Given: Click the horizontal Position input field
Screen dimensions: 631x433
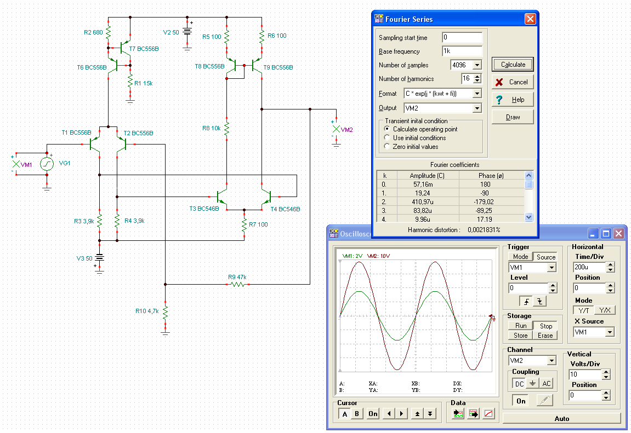Looking at the screenshot, I should (x=589, y=288).
